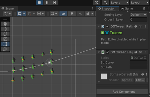
Task: Open the Sorting Layer Default dropdown
Action: click(138, 15)
